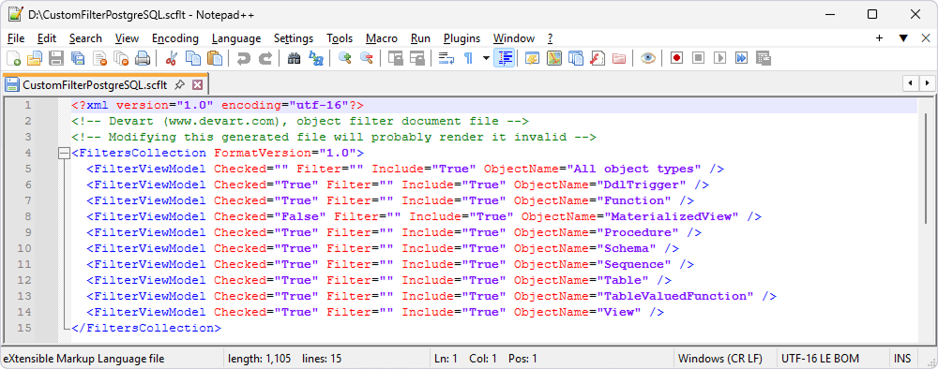Screen dimensions: 938x369
Task: Open the Function List panel icon
Action: pyautogui.click(x=597, y=58)
